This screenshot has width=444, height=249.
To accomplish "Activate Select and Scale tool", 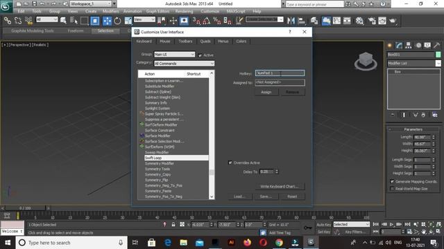I will [128, 21].
